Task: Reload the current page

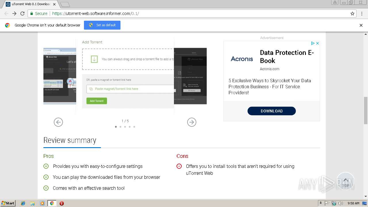Action: (x=22, y=14)
